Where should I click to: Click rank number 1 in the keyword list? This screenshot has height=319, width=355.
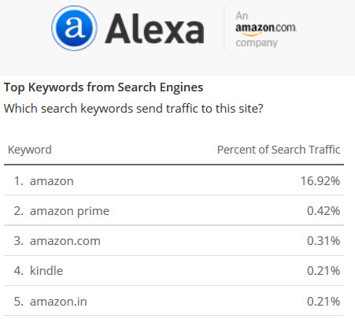point(19,181)
